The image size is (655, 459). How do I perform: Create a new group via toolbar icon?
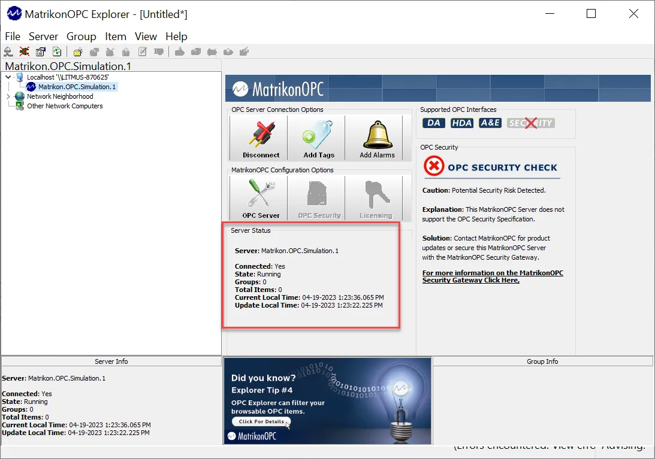point(77,51)
